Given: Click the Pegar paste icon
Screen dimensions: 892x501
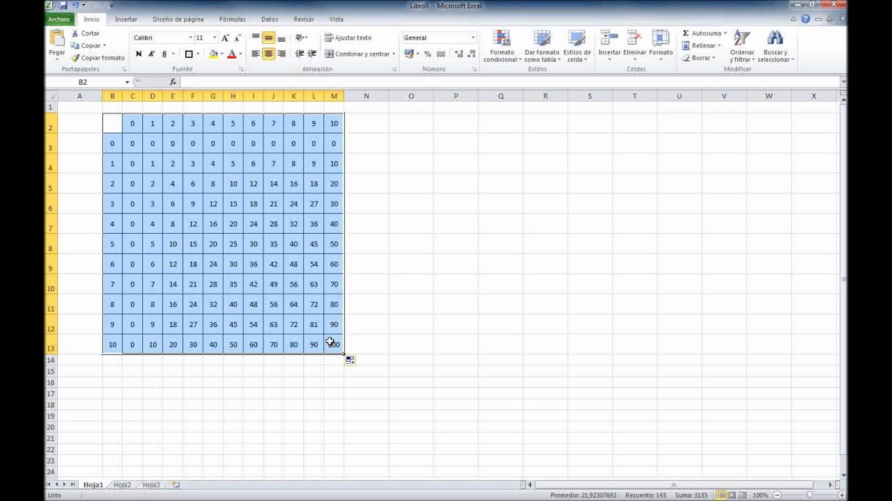Looking at the screenshot, I should click(x=57, y=38).
